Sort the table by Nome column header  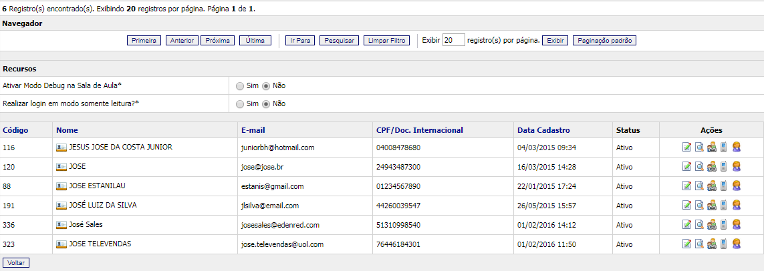68,130
